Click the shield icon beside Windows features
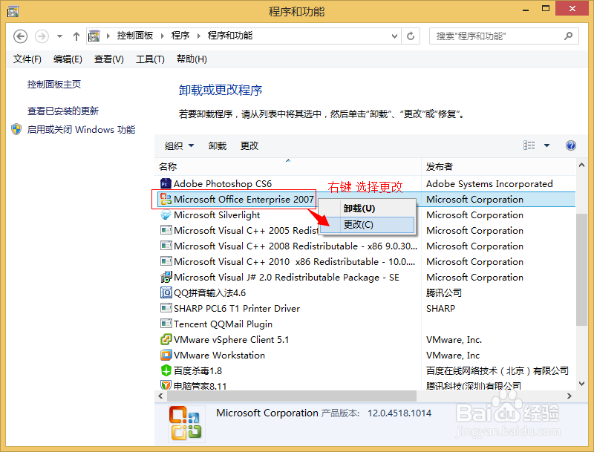This screenshot has width=594, height=452. (x=16, y=129)
